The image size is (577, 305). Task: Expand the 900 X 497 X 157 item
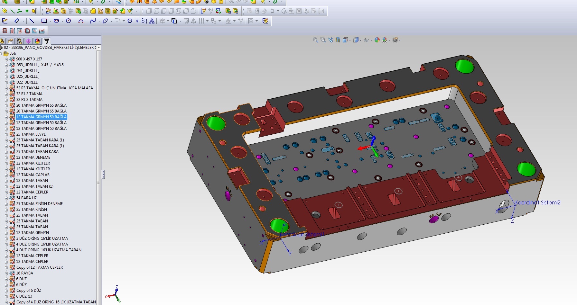tap(6, 59)
